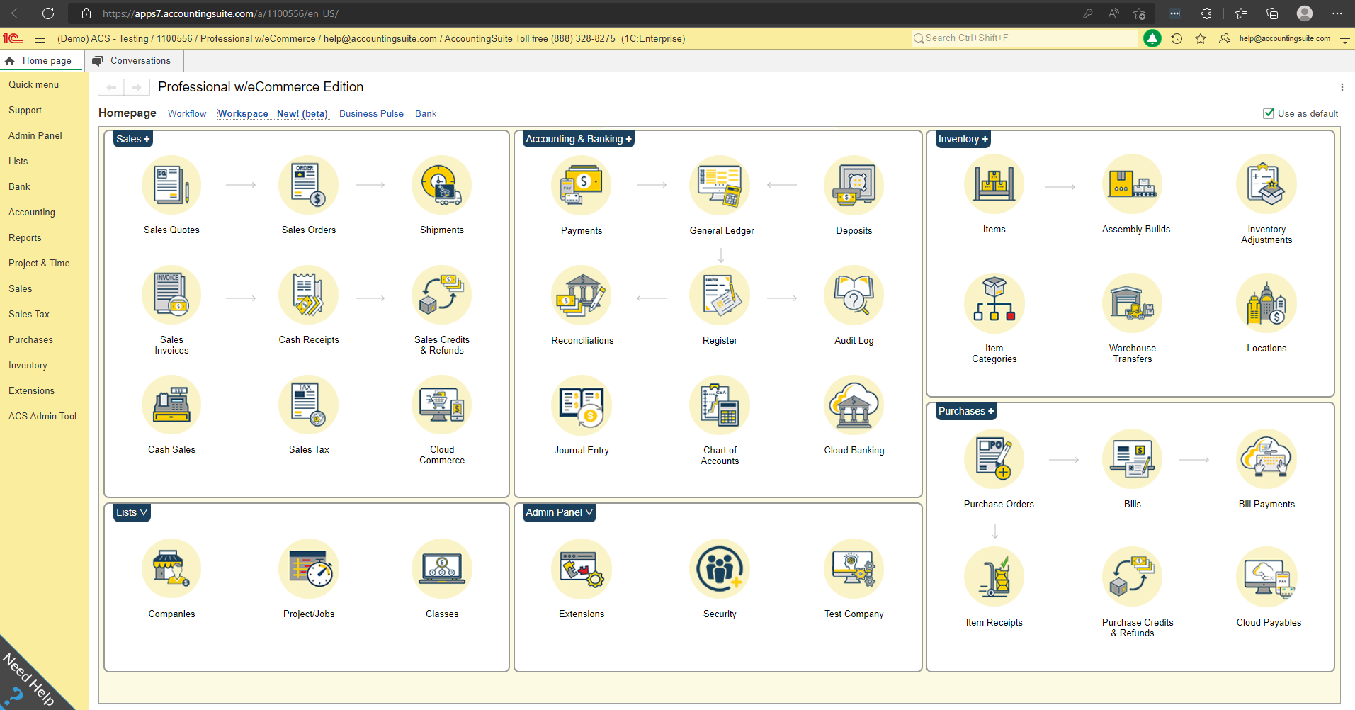This screenshot has height=710, width=1355.
Task: Open the Purchase Orders icon
Action: 994,459
